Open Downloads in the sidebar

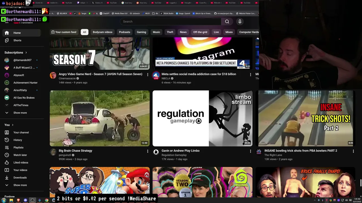click(x=22, y=178)
